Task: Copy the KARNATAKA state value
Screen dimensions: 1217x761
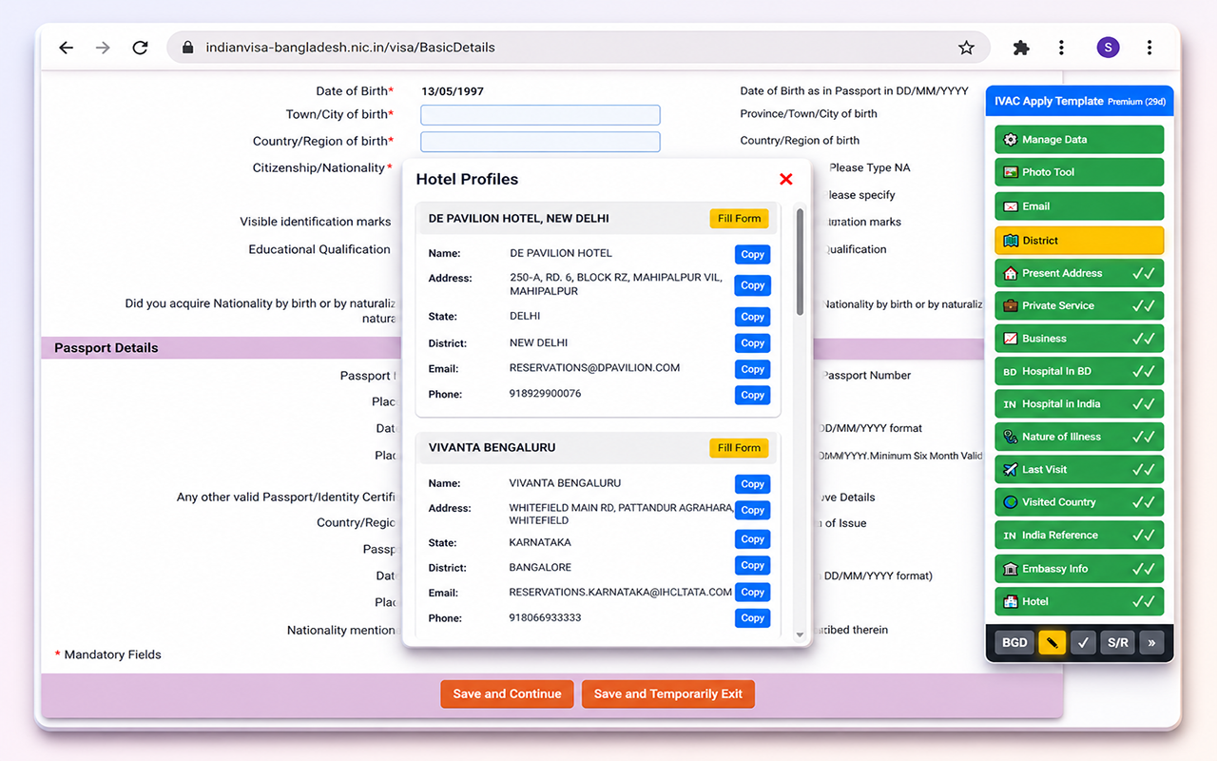Action: [752, 539]
